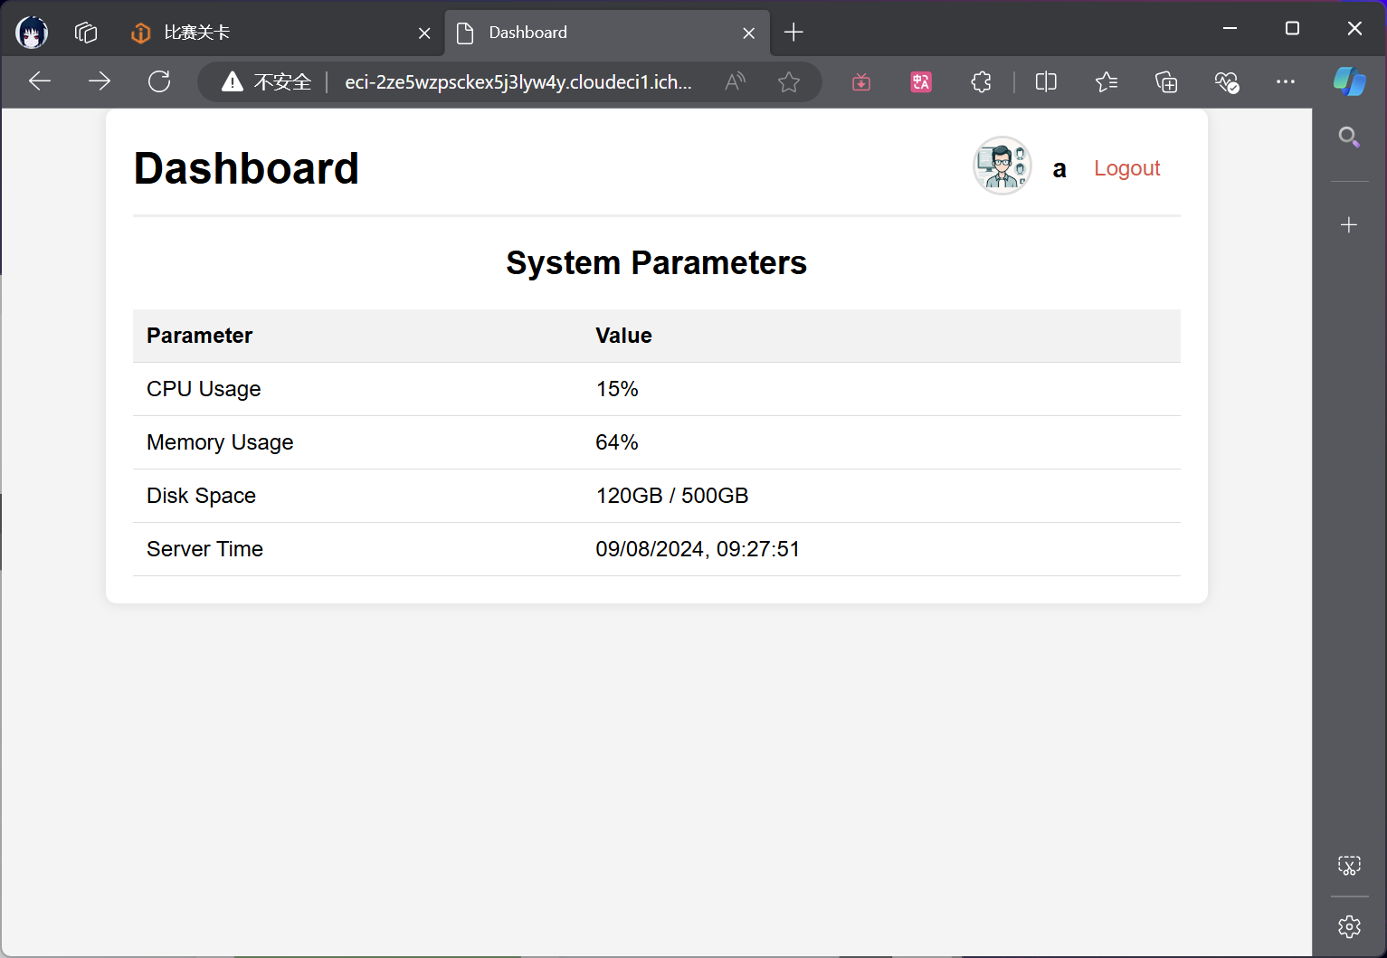Open the Collections panel
Screen dimensions: 1387x958
click(x=1166, y=82)
